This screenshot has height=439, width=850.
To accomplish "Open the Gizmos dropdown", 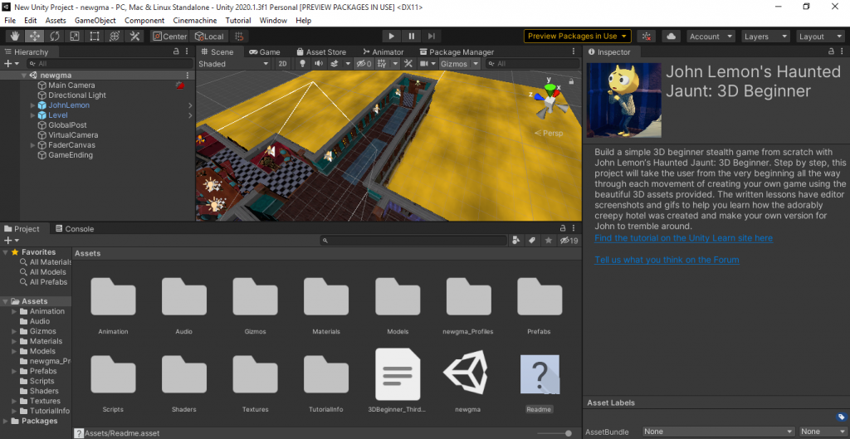I will (460, 63).
